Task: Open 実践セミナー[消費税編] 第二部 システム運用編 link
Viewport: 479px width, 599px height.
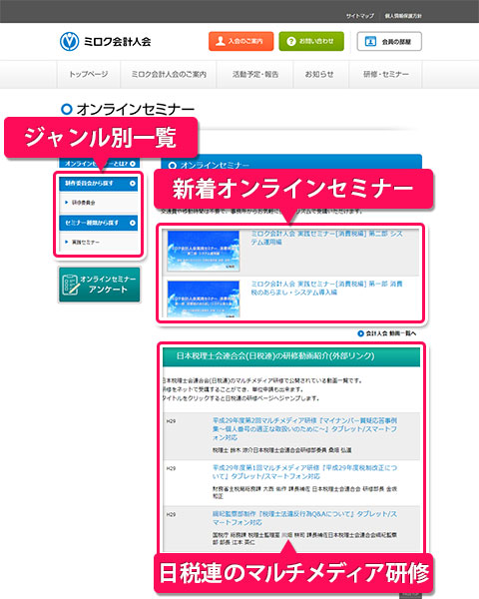Action: click(326, 238)
